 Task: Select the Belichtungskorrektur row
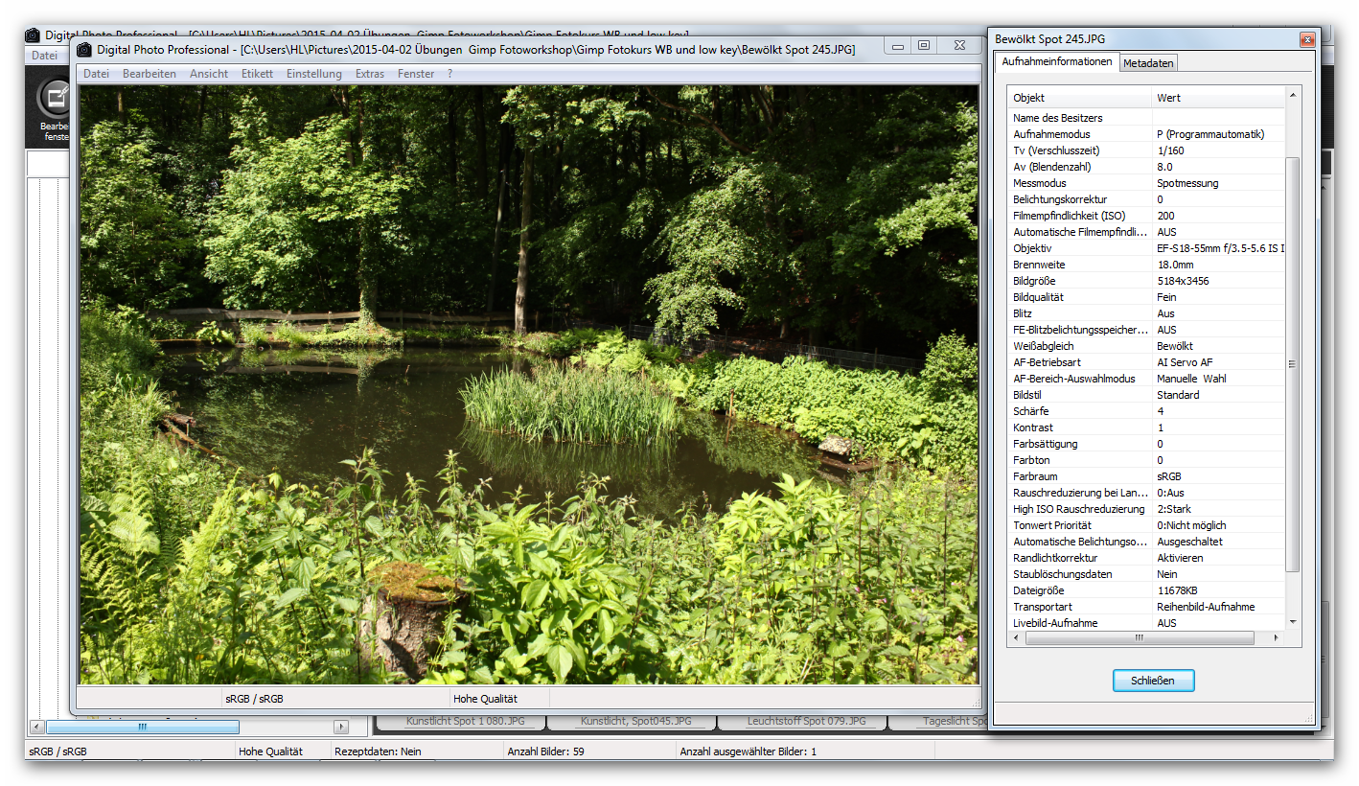pyautogui.click(x=1145, y=199)
